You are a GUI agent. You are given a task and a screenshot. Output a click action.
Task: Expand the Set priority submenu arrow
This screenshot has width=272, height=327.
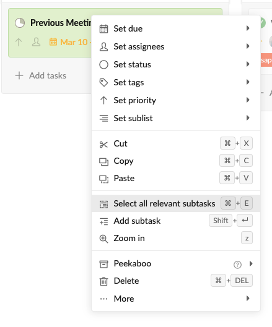pos(248,100)
